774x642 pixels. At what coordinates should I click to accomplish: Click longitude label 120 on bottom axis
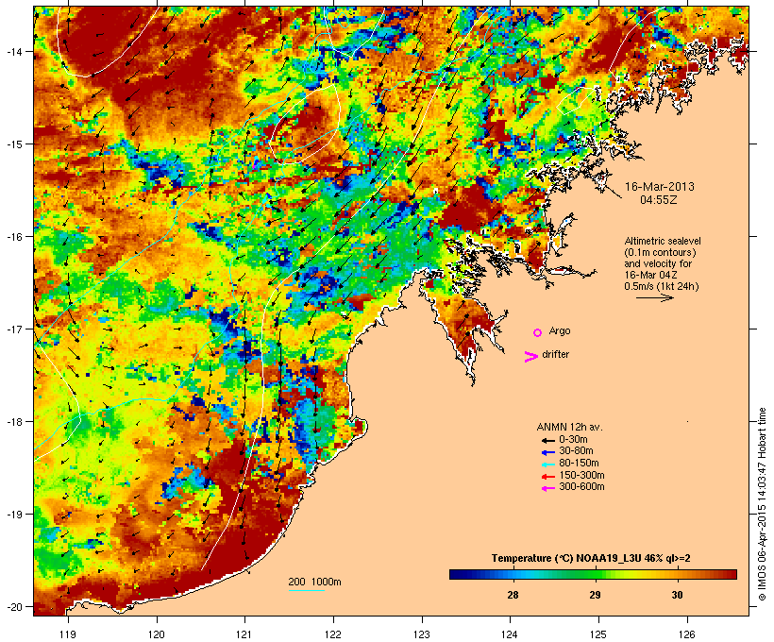[157, 634]
